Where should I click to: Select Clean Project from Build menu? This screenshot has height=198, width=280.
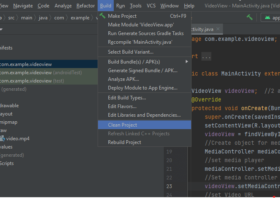pyautogui.click(x=122, y=125)
